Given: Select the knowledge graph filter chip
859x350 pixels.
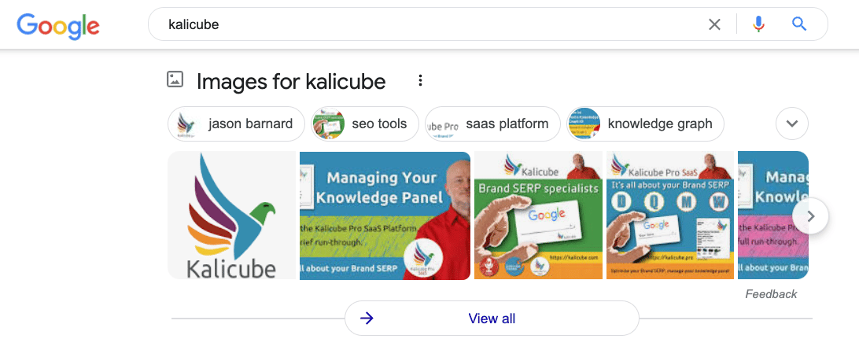Looking at the screenshot, I should [645, 123].
